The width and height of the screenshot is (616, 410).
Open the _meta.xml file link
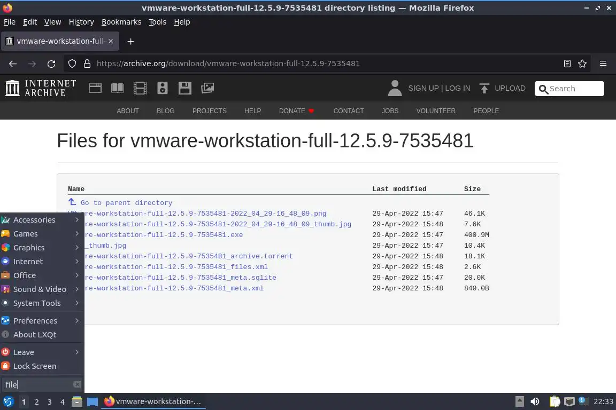click(x=174, y=288)
